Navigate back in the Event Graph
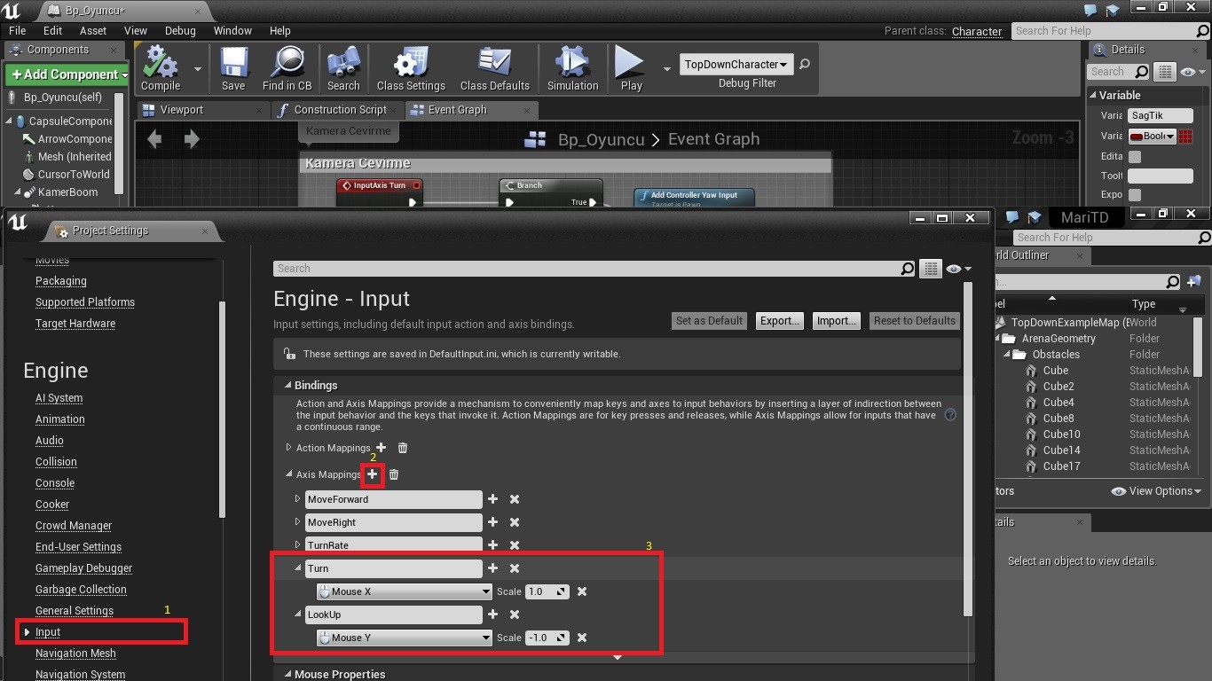 [x=155, y=138]
